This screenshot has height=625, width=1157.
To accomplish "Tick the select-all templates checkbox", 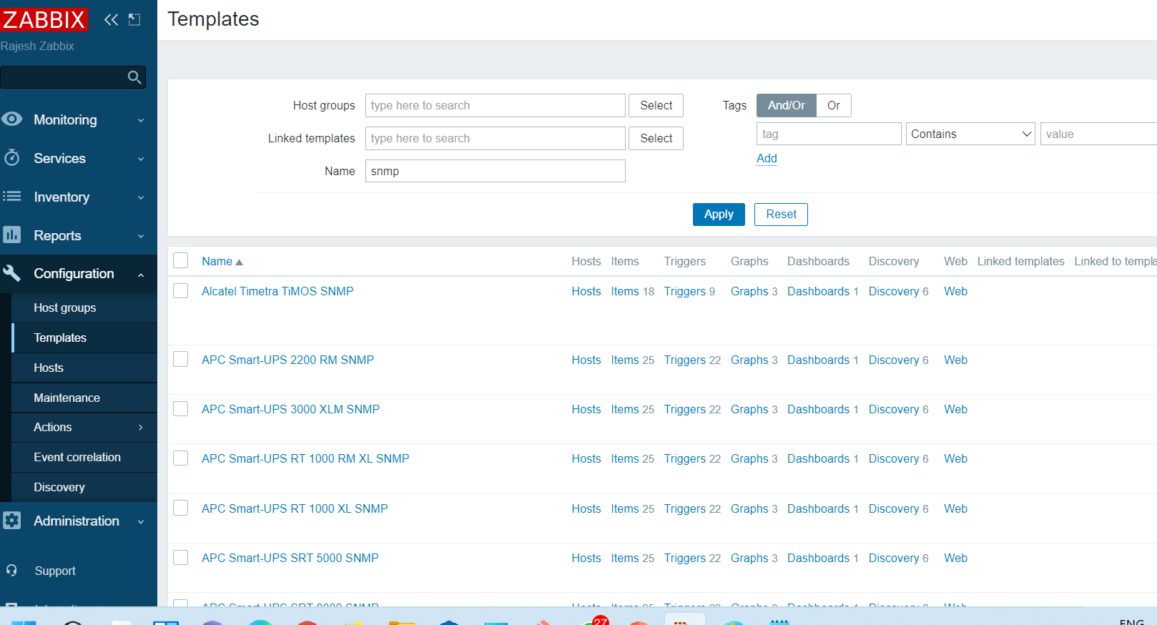I will pyautogui.click(x=181, y=260).
